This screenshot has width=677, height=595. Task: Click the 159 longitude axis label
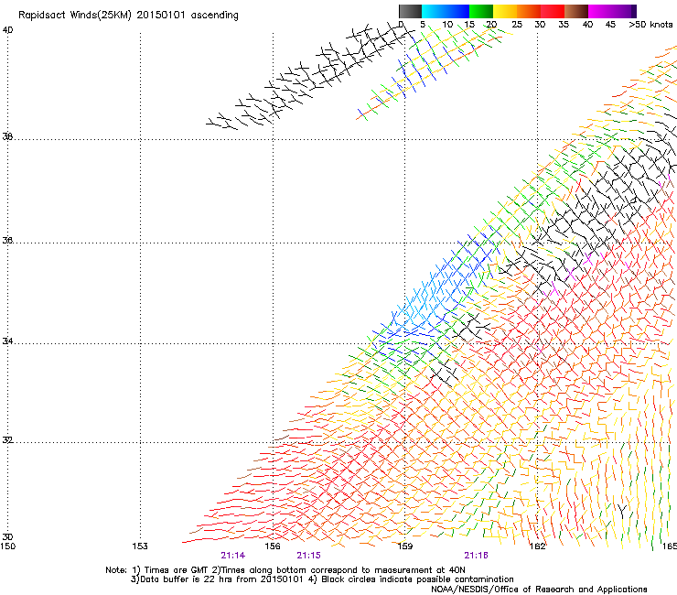(x=404, y=546)
